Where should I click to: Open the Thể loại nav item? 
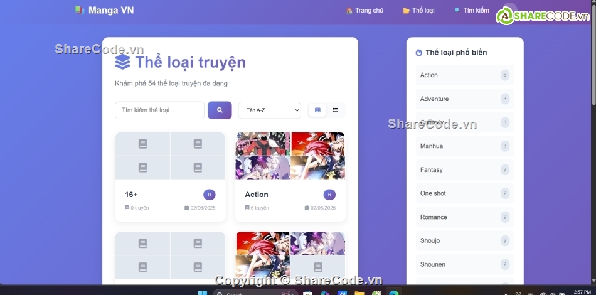[x=418, y=10]
